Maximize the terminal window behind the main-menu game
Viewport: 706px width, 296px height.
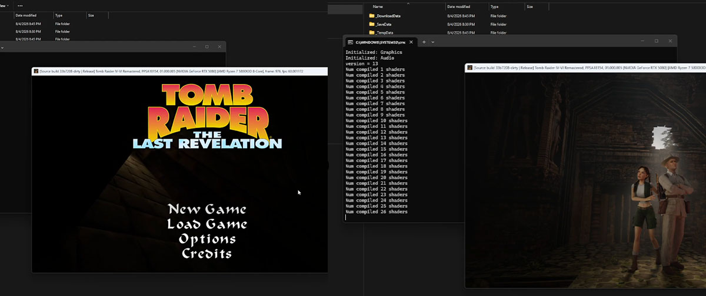[207, 46]
